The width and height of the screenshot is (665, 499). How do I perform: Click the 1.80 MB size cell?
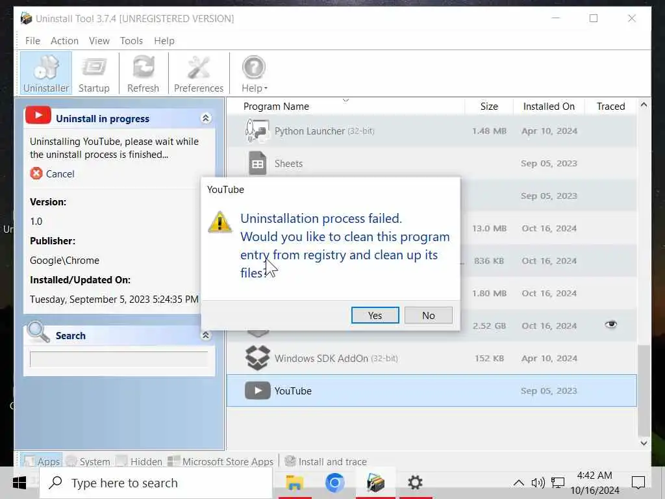click(x=490, y=293)
